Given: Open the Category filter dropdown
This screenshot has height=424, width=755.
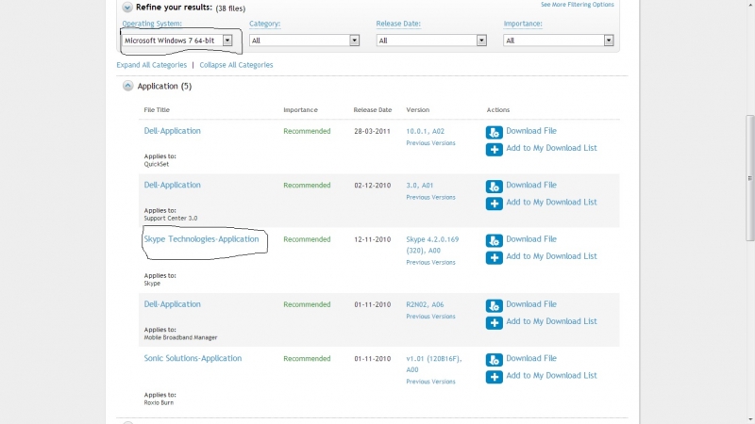Looking at the screenshot, I should pyautogui.click(x=355, y=41).
